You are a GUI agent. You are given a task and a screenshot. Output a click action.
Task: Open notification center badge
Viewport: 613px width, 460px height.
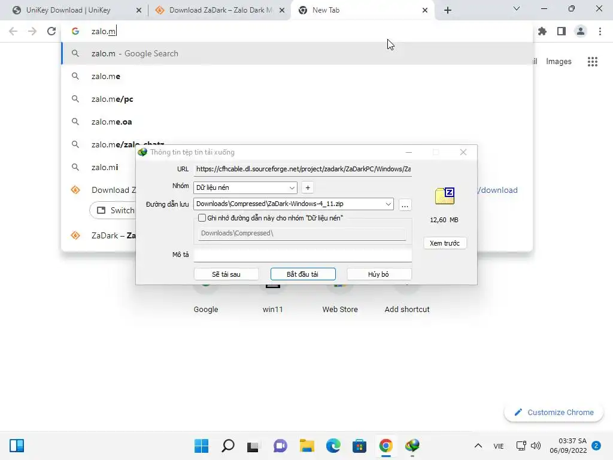coord(596,446)
